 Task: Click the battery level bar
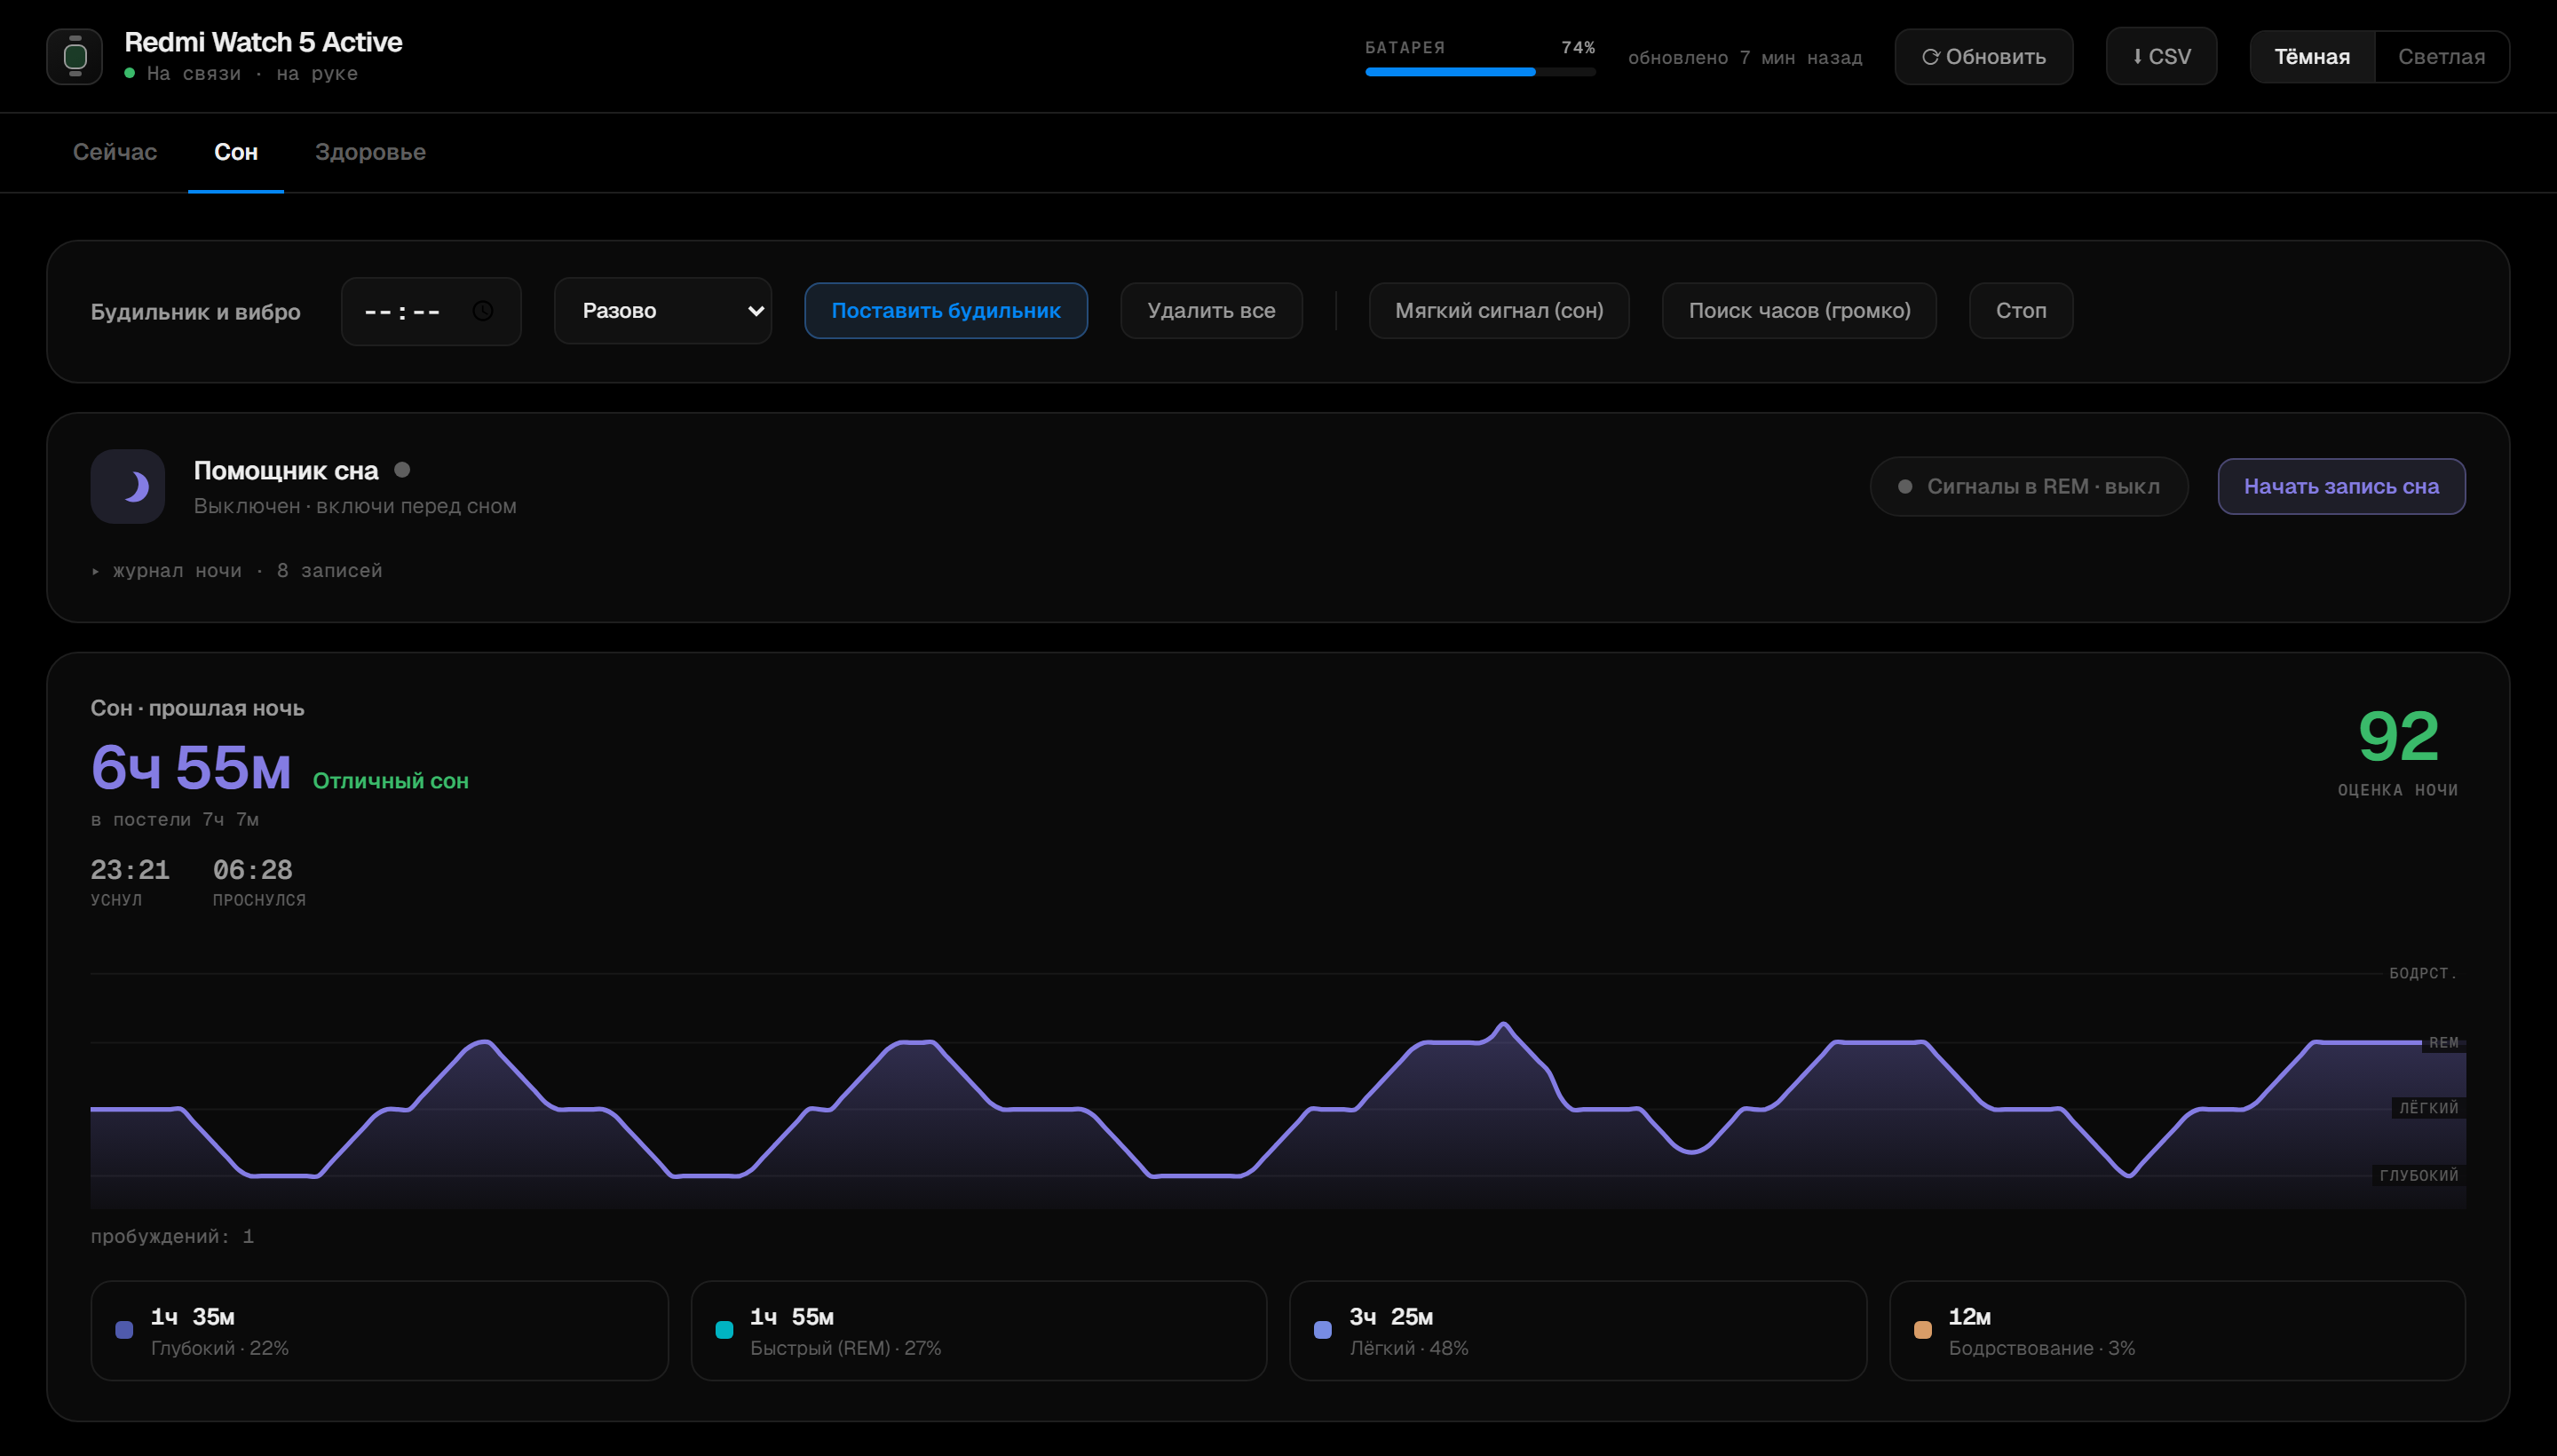click(x=1480, y=72)
